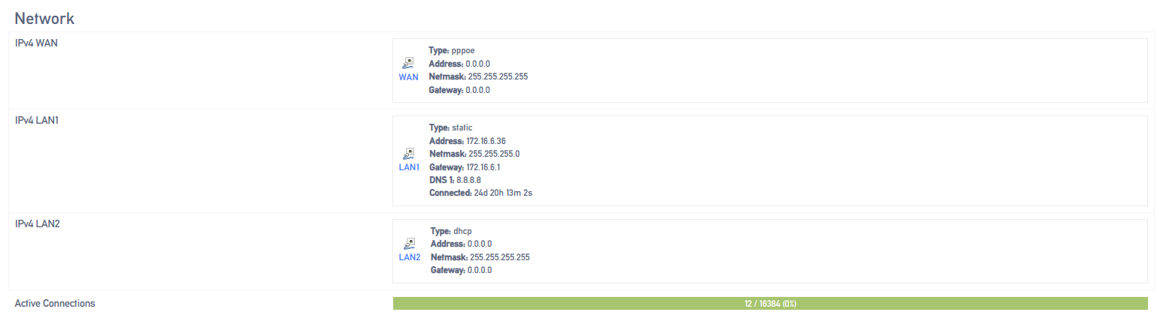The height and width of the screenshot is (324, 1163).
Task: Open the LAN1 interface link
Action: (409, 167)
